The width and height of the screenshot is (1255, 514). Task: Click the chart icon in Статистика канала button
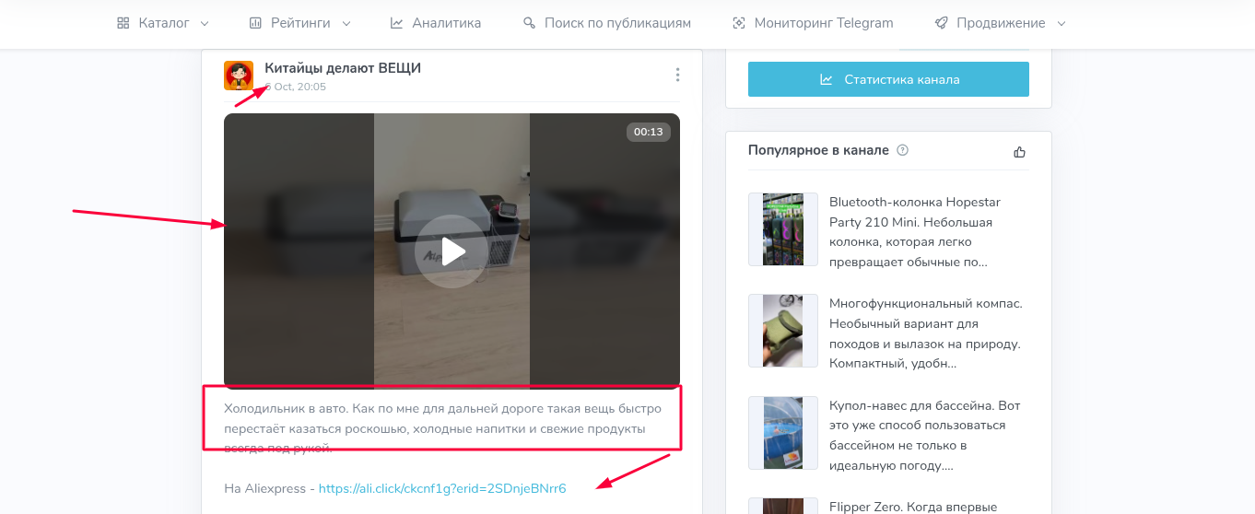tap(827, 79)
